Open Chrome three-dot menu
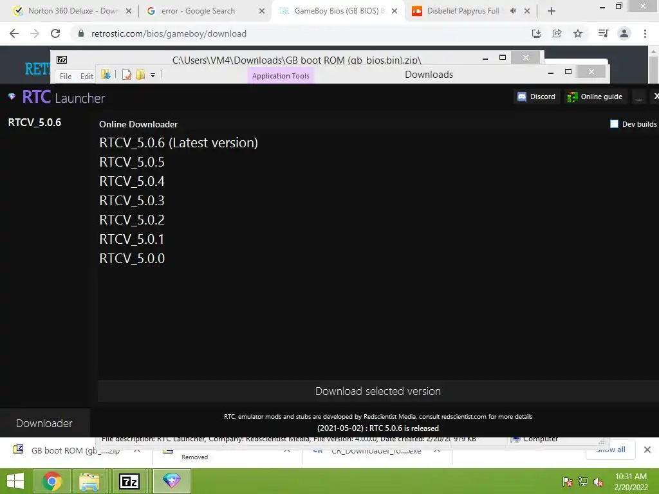 pos(645,33)
